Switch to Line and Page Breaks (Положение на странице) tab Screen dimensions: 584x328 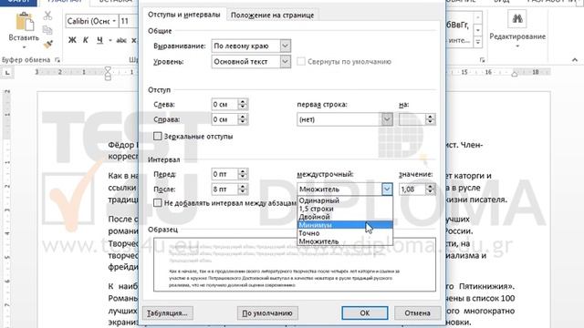click(x=272, y=15)
